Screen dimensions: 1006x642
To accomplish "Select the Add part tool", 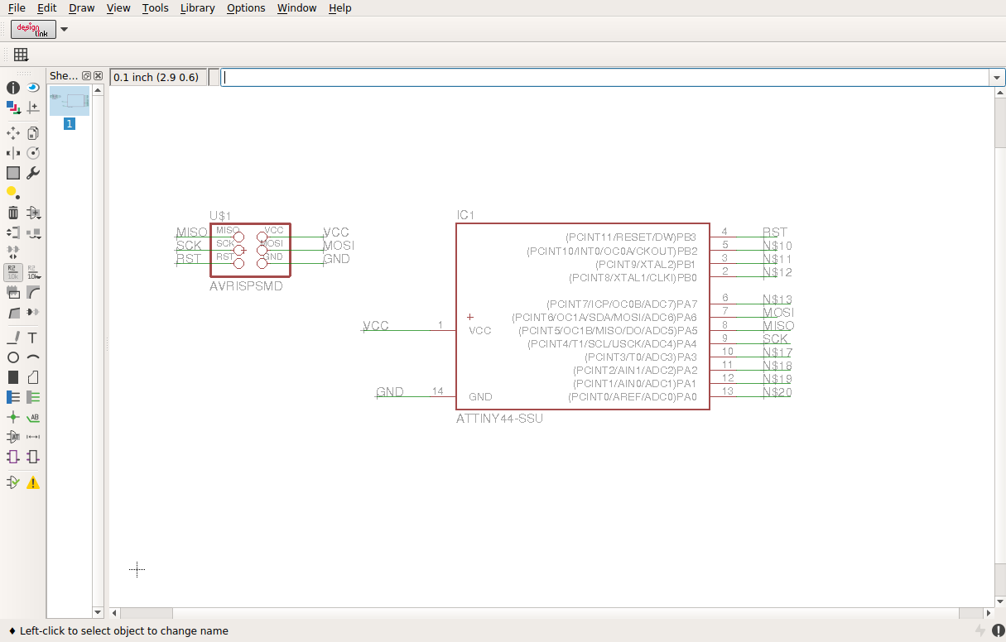I will click(33, 213).
